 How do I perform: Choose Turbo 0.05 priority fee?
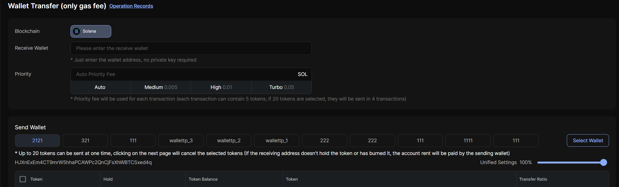pyautogui.click(x=281, y=87)
